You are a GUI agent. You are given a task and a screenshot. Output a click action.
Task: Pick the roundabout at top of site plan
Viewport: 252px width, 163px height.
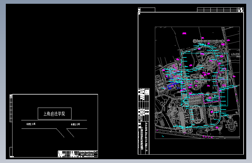[195, 41]
